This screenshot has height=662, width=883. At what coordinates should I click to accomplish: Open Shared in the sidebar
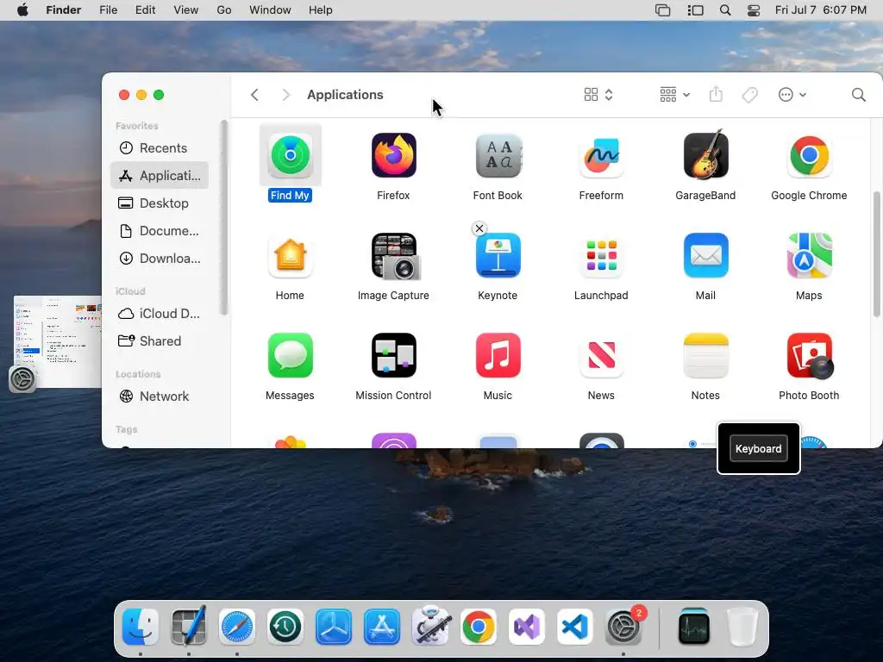(x=160, y=341)
